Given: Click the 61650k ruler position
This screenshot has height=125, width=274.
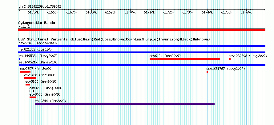Looking at the screenshot, I should (x=33, y=12).
